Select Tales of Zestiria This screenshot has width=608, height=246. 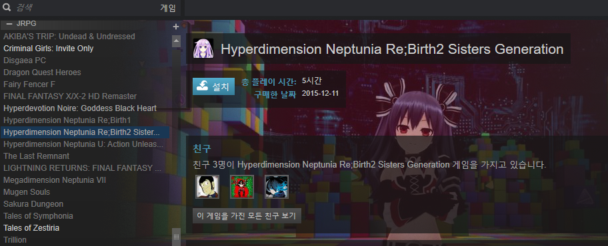31,228
